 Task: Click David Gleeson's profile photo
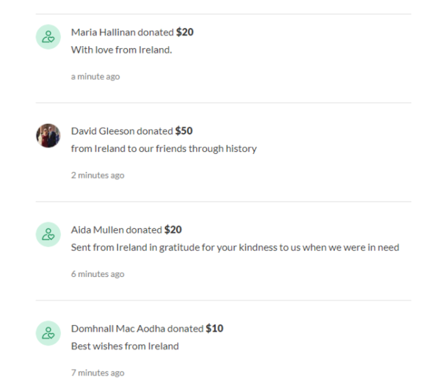point(47,136)
